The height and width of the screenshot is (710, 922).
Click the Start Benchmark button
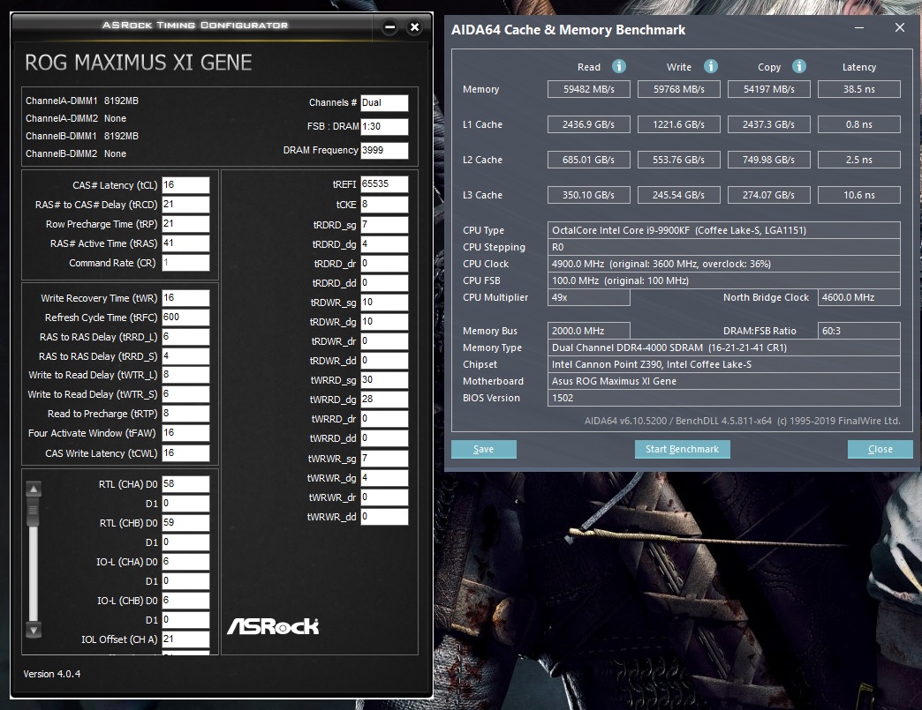pos(682,449)
